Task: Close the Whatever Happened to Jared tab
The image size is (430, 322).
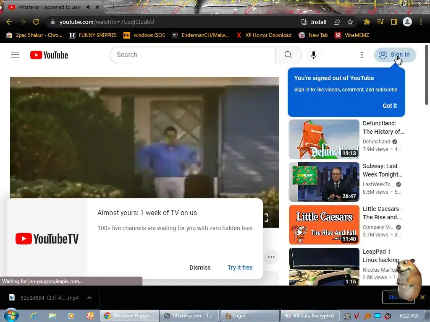Action: (97, 7)
